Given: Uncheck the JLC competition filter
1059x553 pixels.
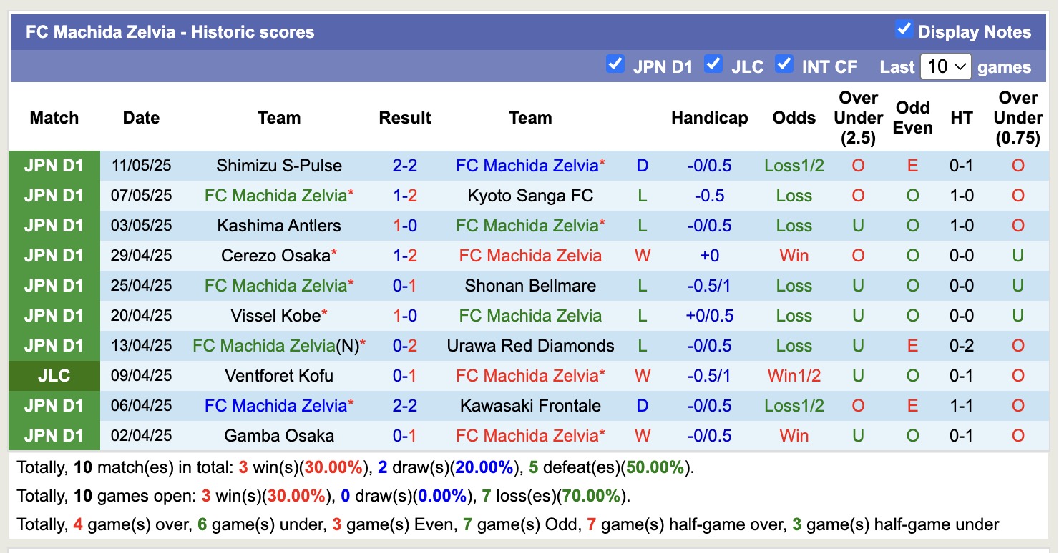Looking at the screenshot, I should [713, 64].
